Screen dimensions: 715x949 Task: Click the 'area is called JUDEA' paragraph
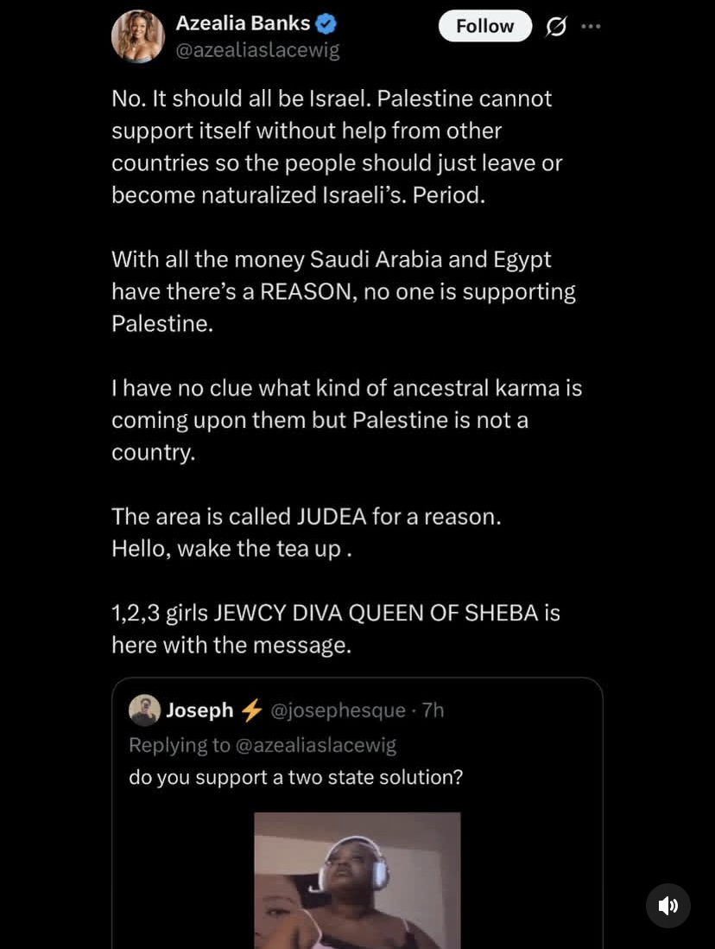point(306,532)
